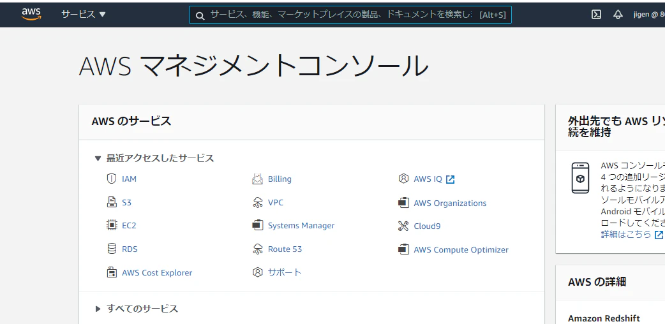Click the AWS Compute Optimizer icon
The width and height of the screenshot is (665, 324).
pyautogui.click(x=403, y=249)
